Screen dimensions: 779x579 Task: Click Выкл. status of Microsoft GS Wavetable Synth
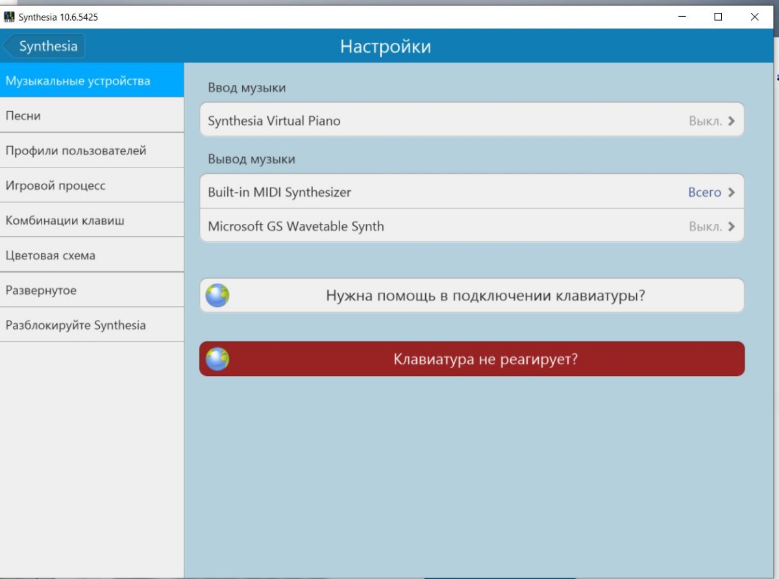pyautogui.click(x=705, y=227)
